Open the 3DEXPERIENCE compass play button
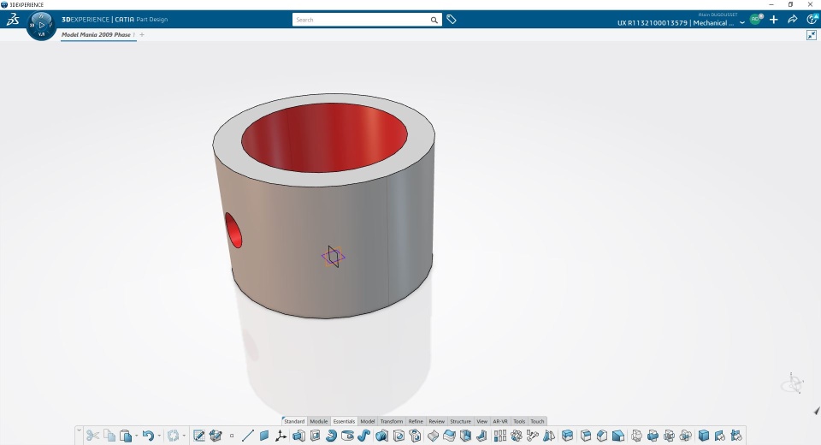 [41, 25]
